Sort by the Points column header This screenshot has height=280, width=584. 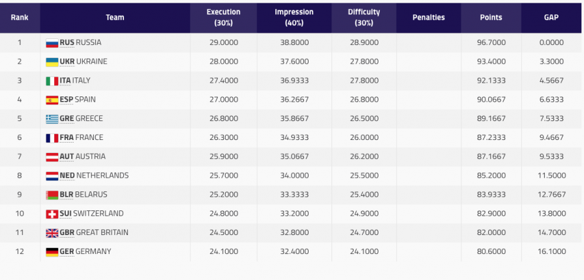pyautogui.click(x=491, y=18)
